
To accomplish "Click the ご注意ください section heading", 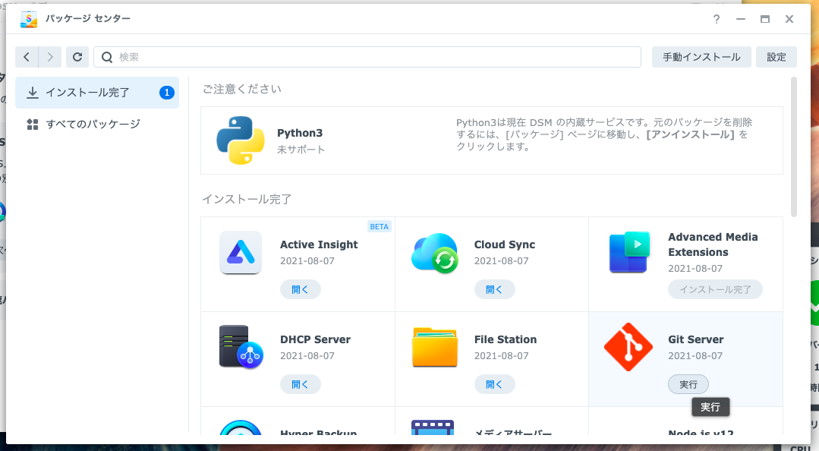I will (x=242, y=90).
